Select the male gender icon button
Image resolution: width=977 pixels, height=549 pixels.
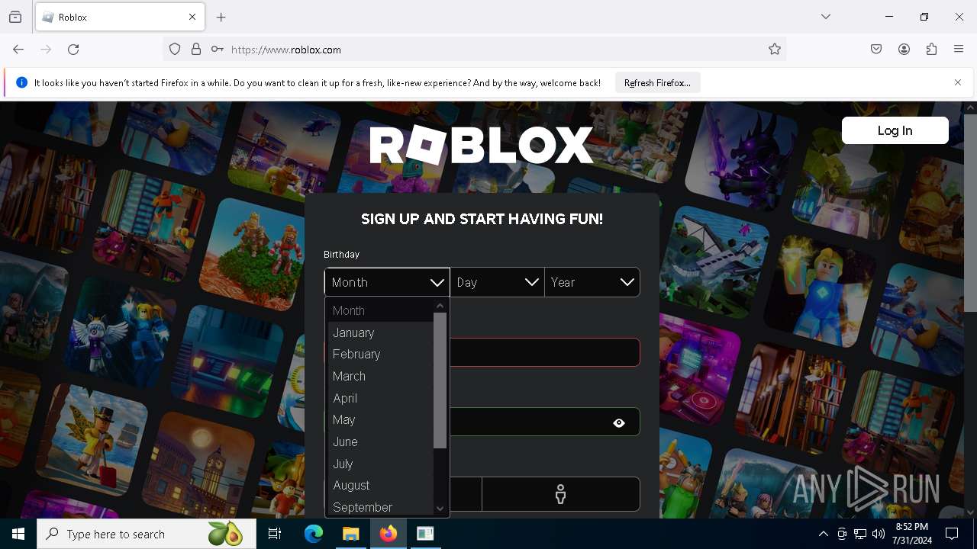(560, 494)
